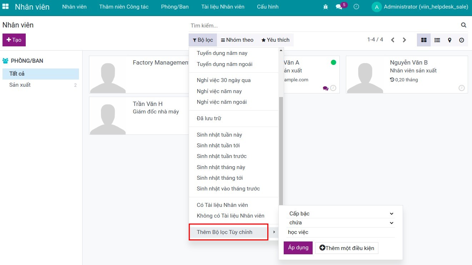Go to next page of records

[x=404, y=40]
